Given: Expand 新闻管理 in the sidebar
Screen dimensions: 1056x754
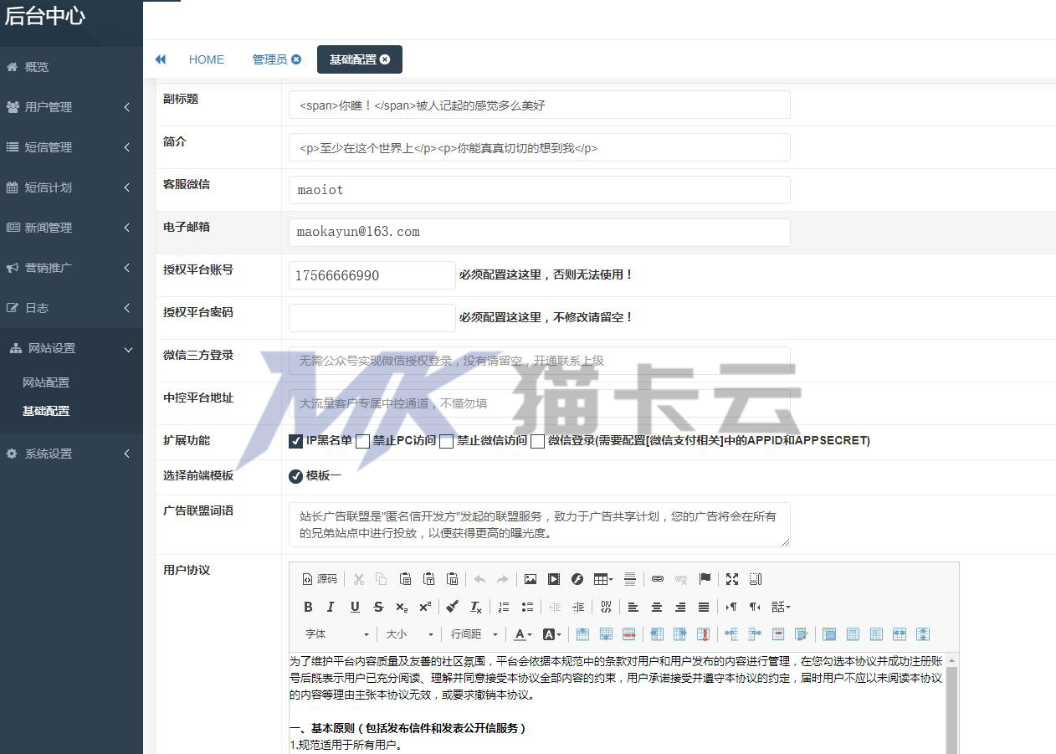Looking at the screenshot, I should point(71,228).
